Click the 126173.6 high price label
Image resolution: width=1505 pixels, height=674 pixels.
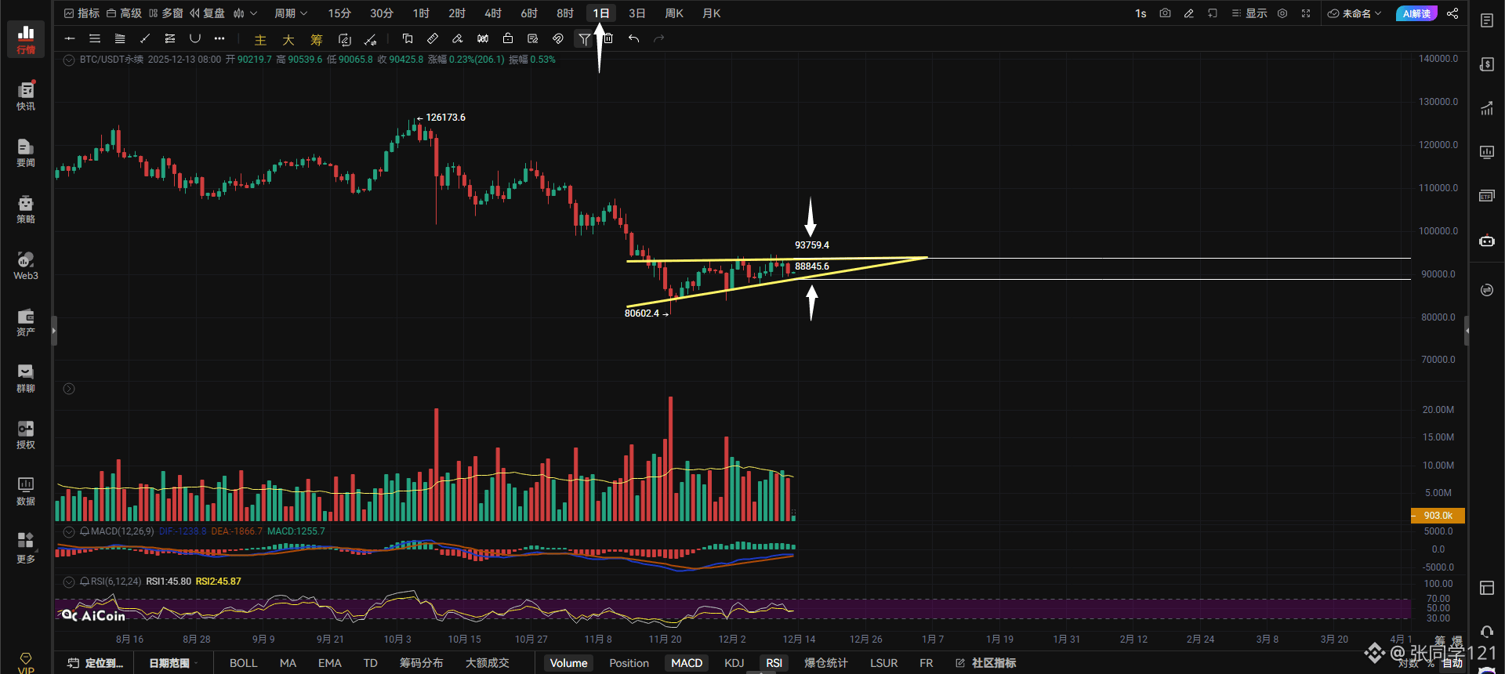(x=445, y=118)
